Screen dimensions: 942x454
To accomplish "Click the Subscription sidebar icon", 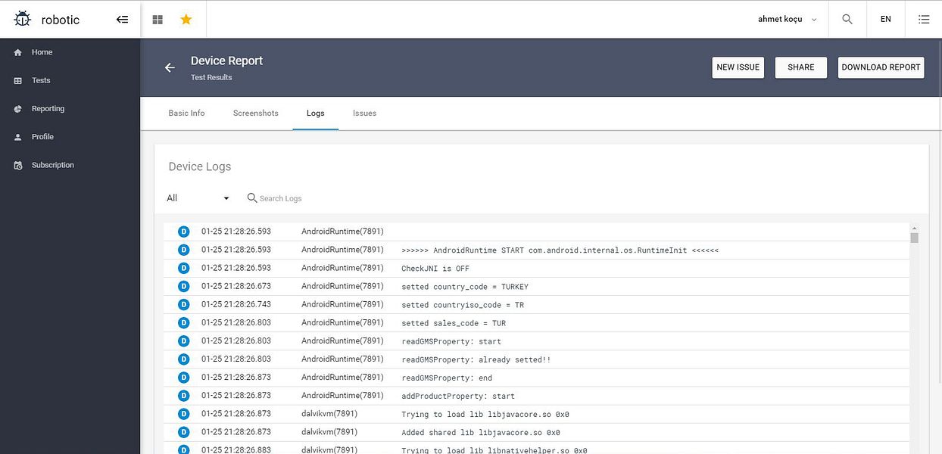I will (18, 165).
